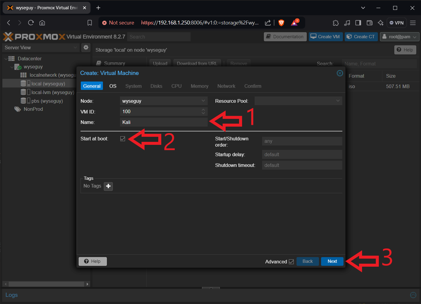The image size is (421, 304).
Task: Switch to the CPU tab
Action: click(177, 86)
